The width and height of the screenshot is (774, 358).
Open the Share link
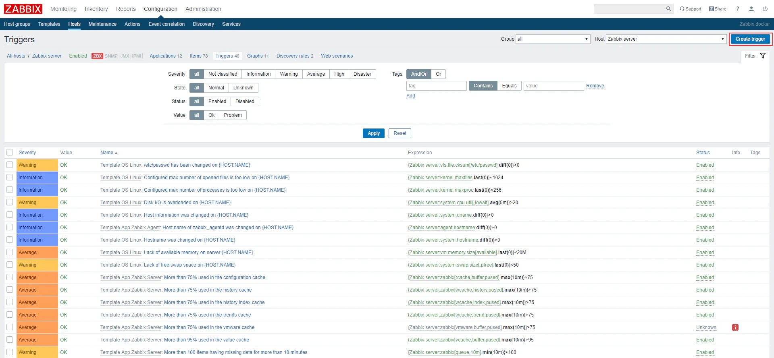718,9
